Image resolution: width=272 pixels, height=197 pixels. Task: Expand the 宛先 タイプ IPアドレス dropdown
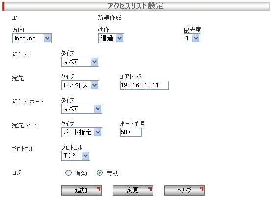80,85
